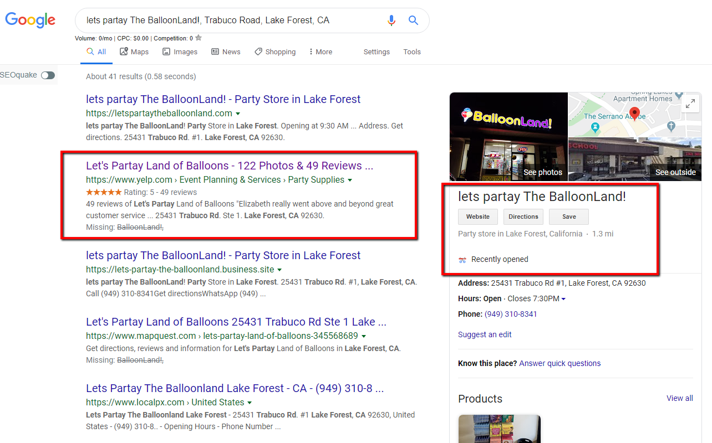Click the business title lets partay The BalloonLand!
This screenshot has height=443, width=712.
point(542,196)
